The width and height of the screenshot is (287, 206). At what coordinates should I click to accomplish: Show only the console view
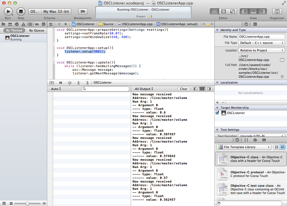pyautogui.click(x=209, y=89)
